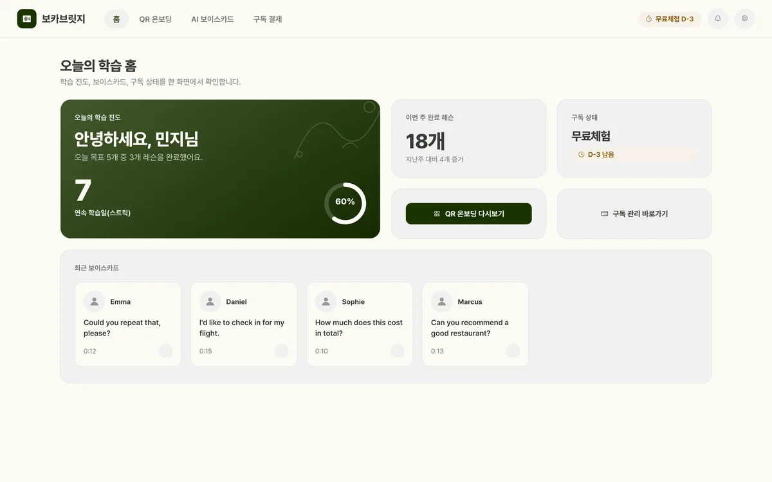The width and height of the screenshot is (772, 482).
Task: Click the 18개 completed lessons value
Action: (425, 141)
